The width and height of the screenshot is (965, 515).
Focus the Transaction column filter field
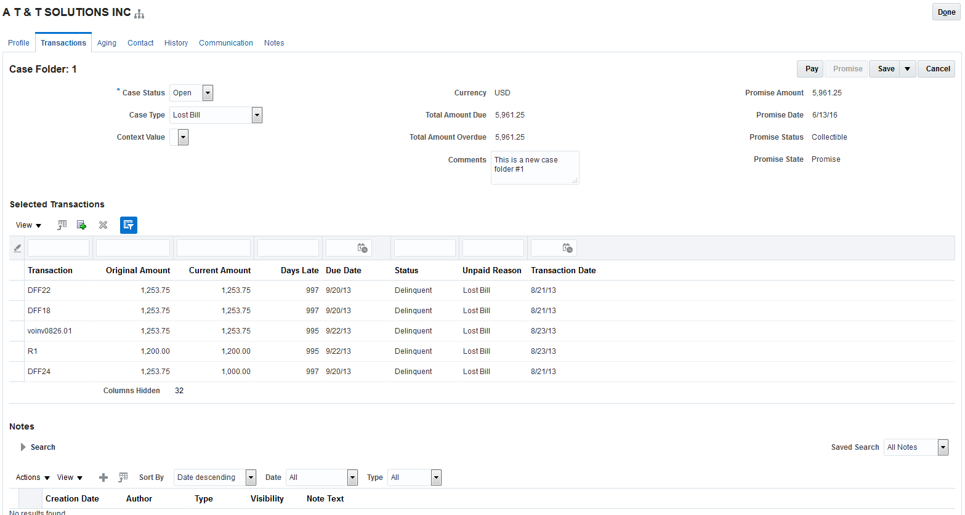pos(59,248)
